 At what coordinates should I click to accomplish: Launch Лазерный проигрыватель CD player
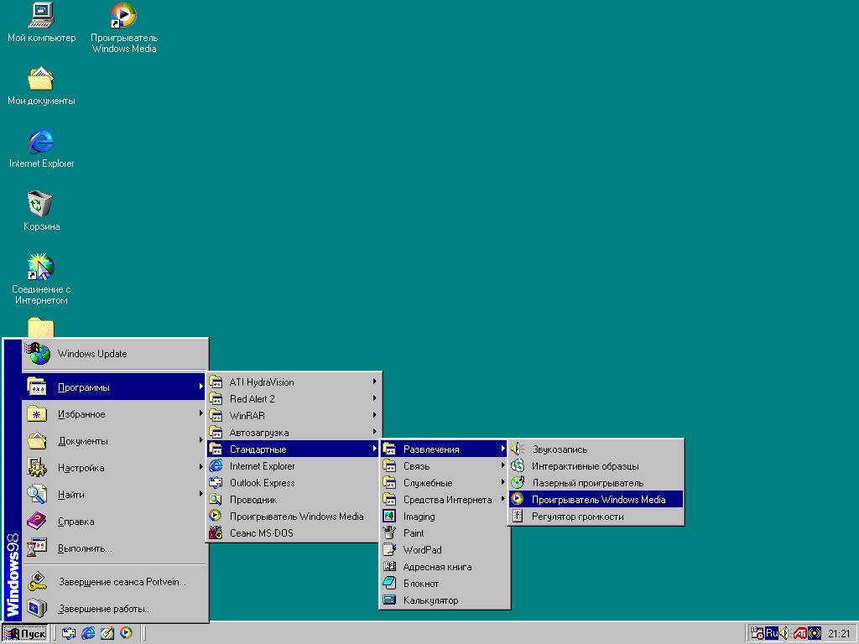point(596,482)
